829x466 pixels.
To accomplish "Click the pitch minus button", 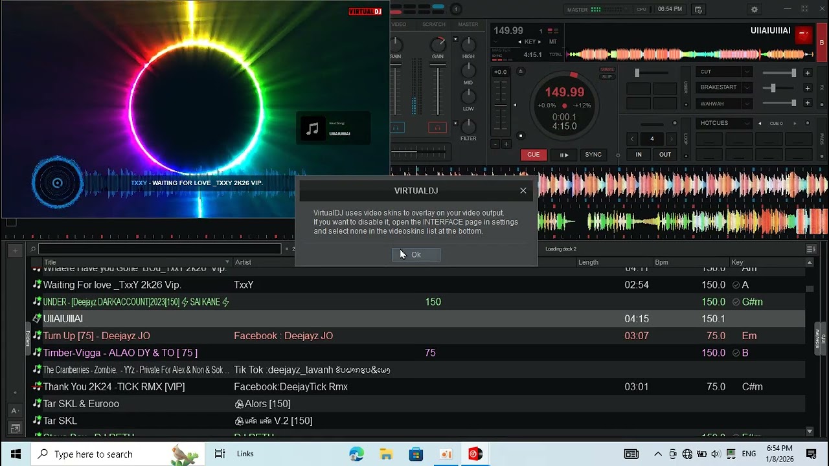I will click(495, 144).
